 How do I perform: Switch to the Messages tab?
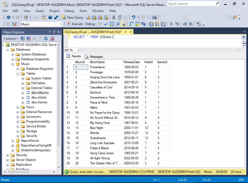coord(94,57)
